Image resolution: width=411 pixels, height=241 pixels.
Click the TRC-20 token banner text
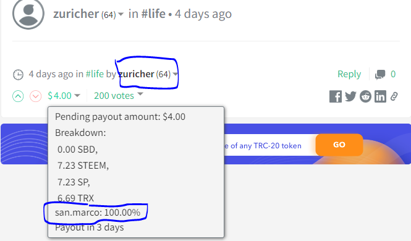(x=263, y=146)
